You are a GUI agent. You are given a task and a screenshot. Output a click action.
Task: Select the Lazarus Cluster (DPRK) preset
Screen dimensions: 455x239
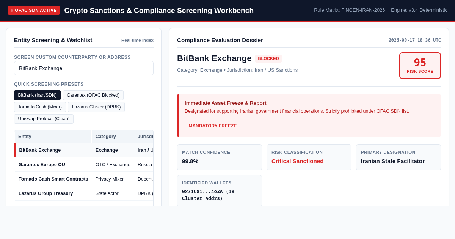pyautogui.click(x=96, y=107)
